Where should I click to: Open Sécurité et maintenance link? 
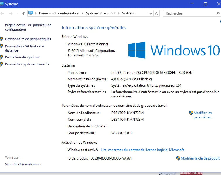click(x=24, y=164)
